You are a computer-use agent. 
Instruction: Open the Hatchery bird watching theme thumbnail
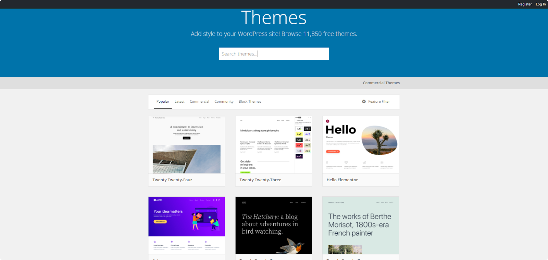(274, 225)
